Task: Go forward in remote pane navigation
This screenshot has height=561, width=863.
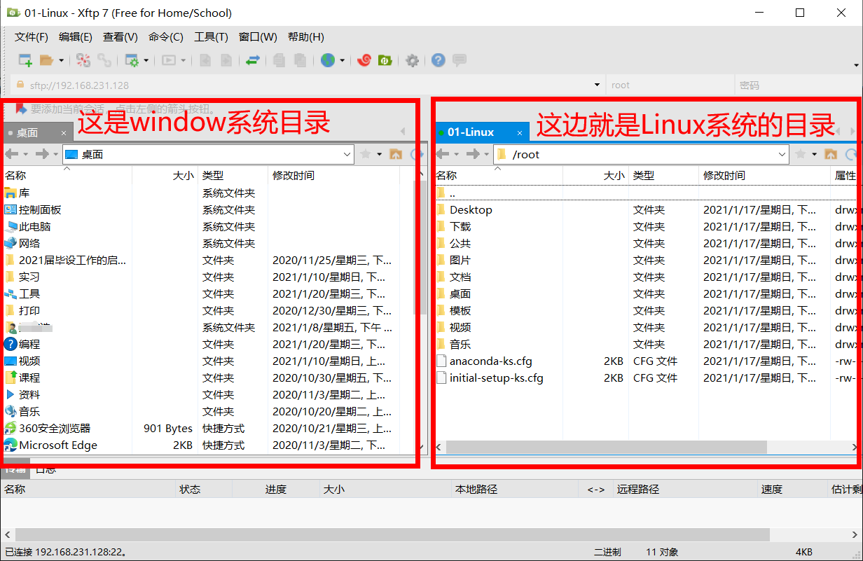Action: click(473, 154)
